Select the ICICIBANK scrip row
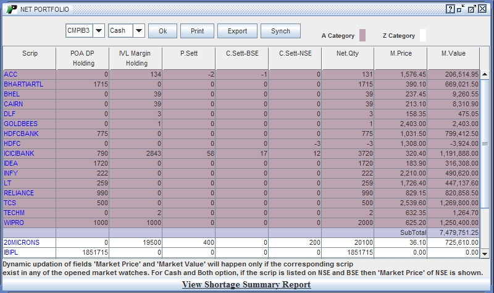494x293 pixels. 19,153
